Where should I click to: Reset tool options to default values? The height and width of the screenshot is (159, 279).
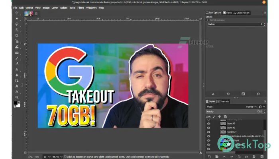(258, 94)
